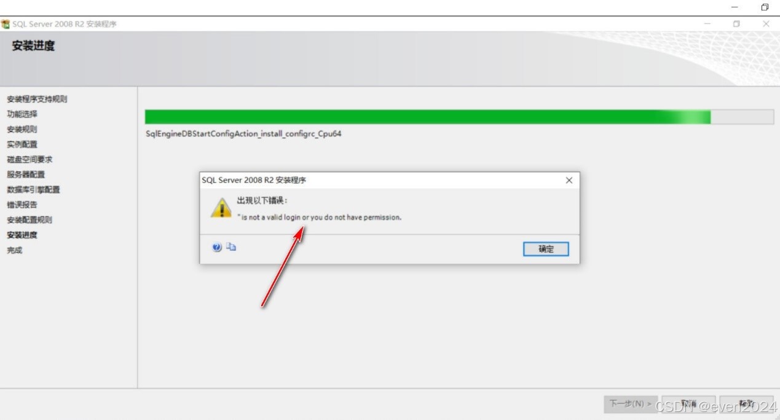Viewport: 780px width, 420px height.
Task: Click the 下一步(N) > button
Action: pos(631,404)
